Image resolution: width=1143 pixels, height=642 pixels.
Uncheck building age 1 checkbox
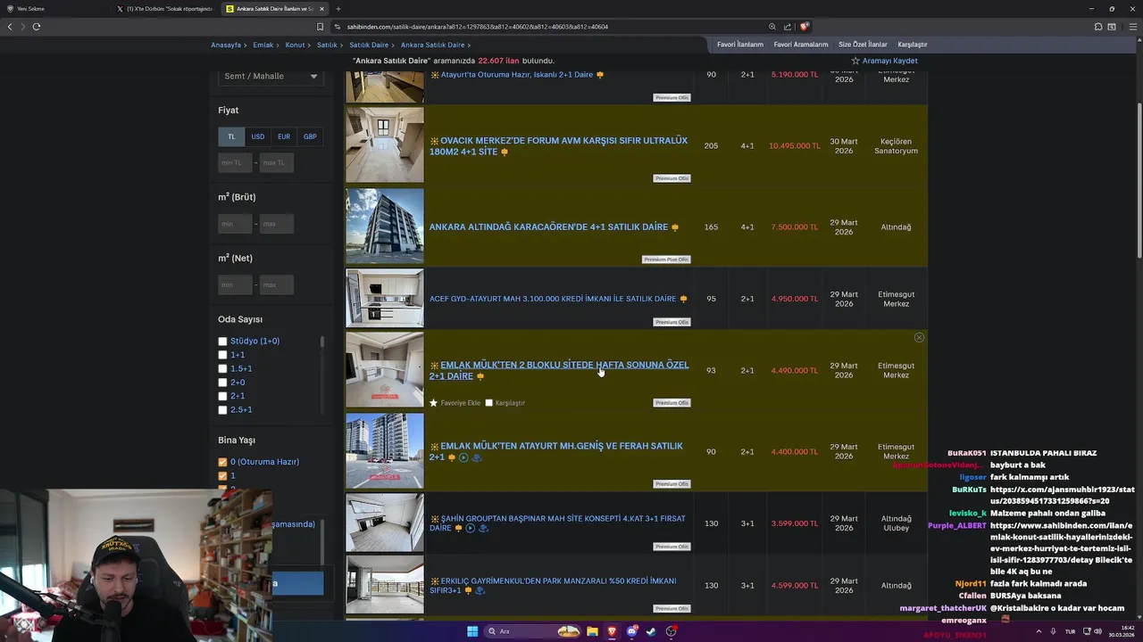click(x=222, y=476)
